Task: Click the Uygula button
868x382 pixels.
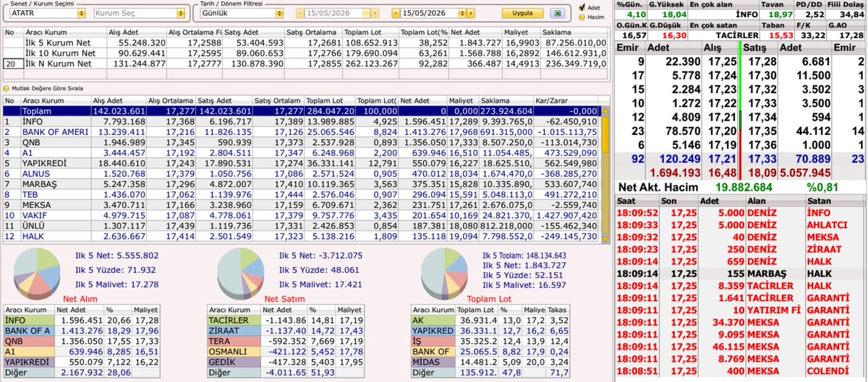Action: 522,13
